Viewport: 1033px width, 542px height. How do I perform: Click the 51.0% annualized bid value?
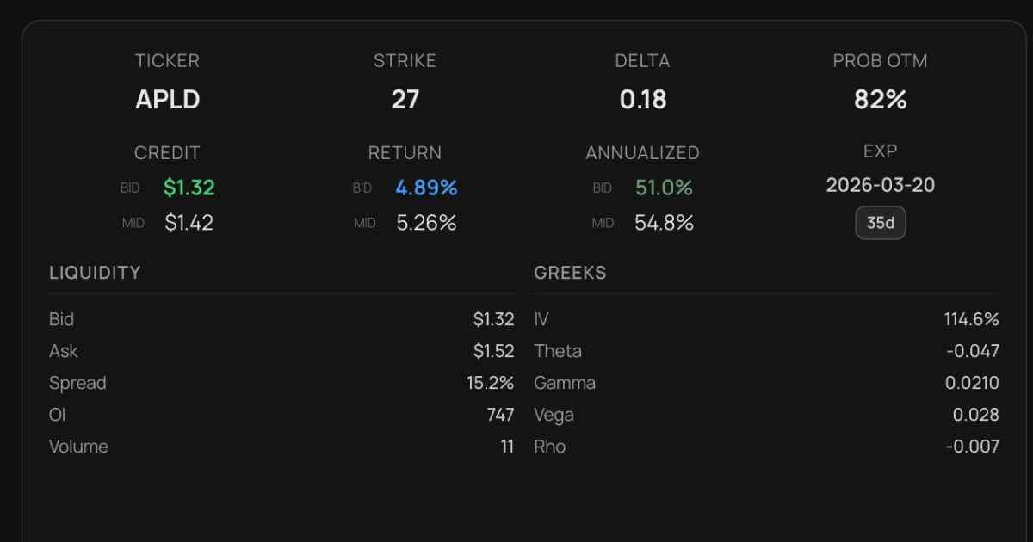664,188
